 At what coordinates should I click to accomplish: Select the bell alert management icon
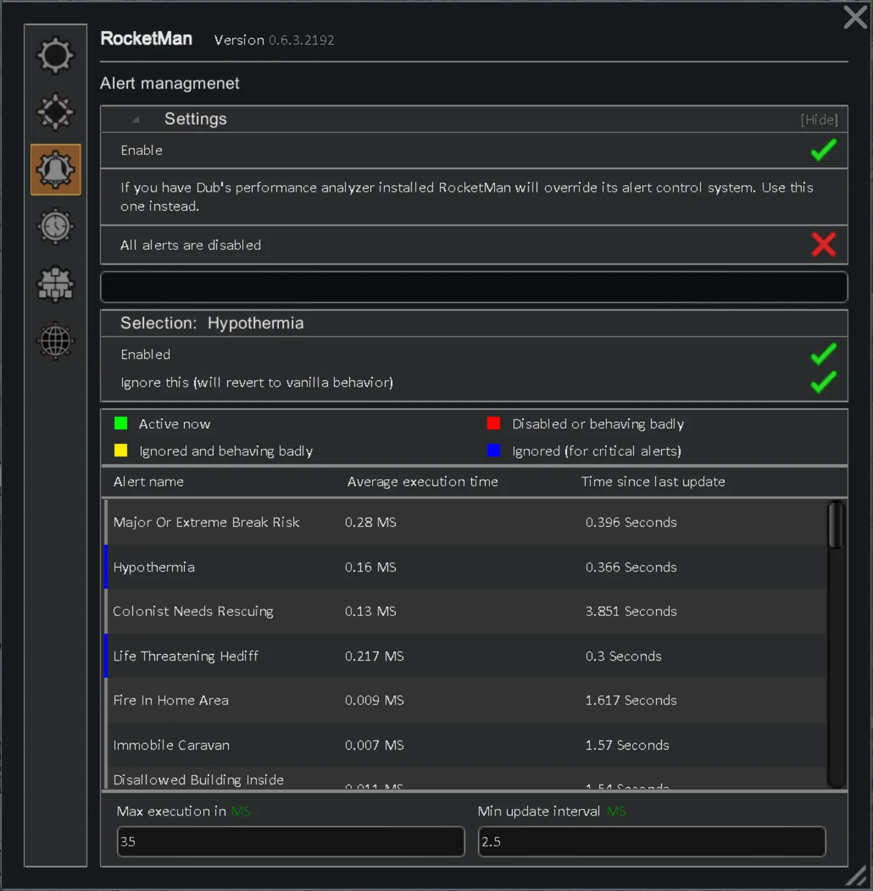(56, 170)
